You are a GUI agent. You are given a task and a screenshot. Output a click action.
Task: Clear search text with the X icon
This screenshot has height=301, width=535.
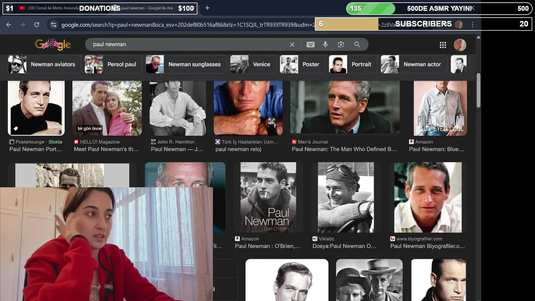click(292, 44)
